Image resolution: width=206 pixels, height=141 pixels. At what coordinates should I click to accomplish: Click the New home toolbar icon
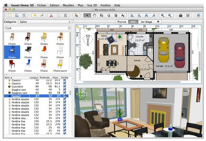click(10, 15)
